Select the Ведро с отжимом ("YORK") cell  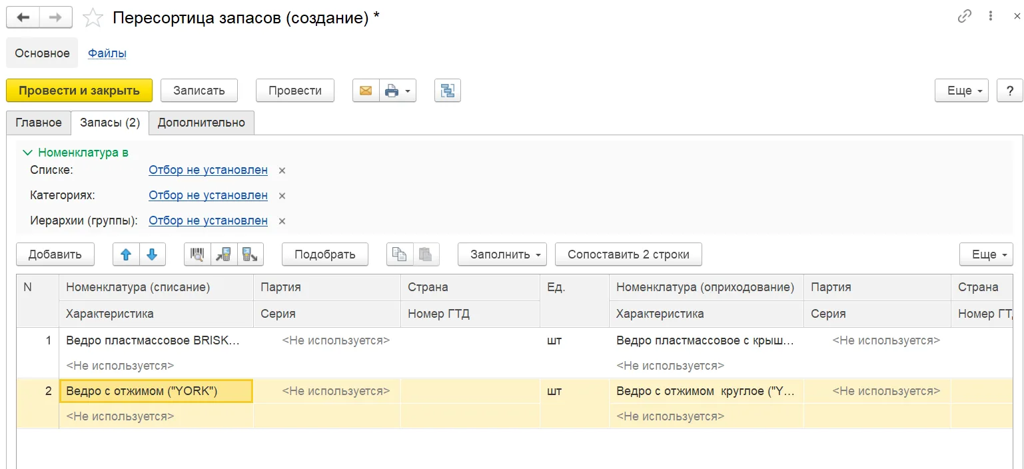point(157,391)
